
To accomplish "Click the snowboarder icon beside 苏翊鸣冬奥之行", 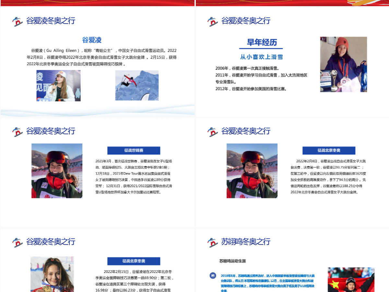I will 213,242.
